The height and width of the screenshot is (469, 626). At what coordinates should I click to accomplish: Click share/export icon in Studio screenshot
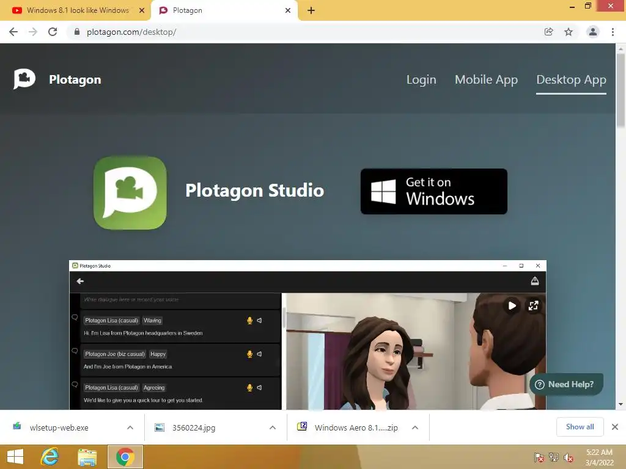coord(535,281)
